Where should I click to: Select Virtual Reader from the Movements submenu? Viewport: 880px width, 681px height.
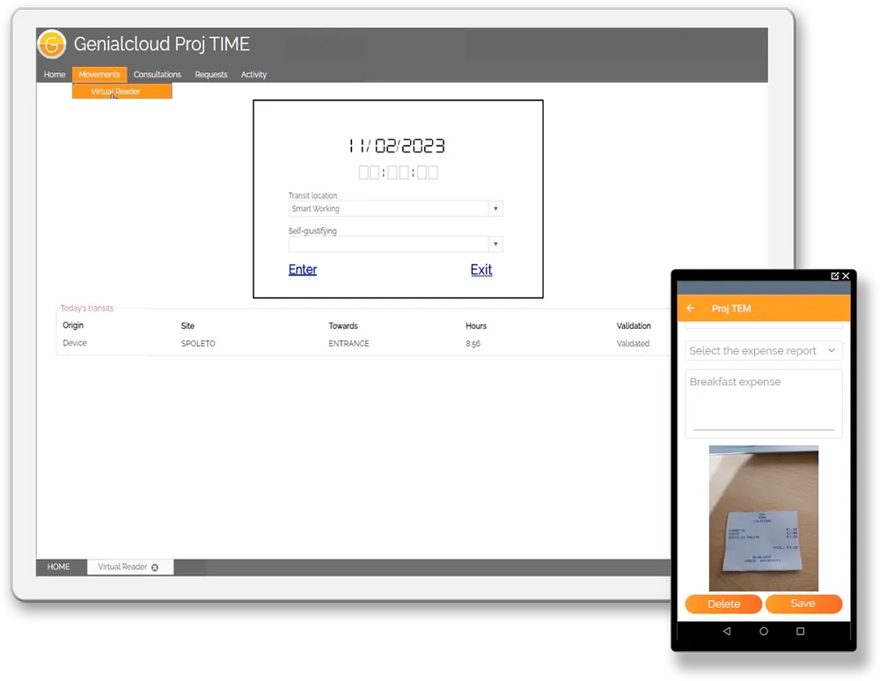[x=116, y=92]
